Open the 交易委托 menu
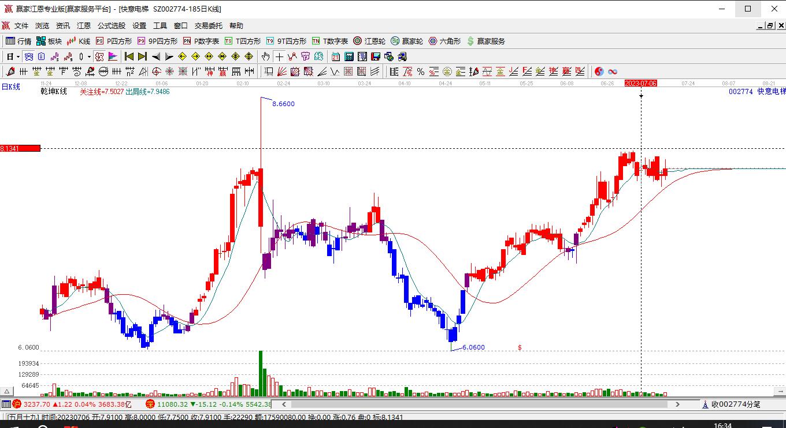 208,26
